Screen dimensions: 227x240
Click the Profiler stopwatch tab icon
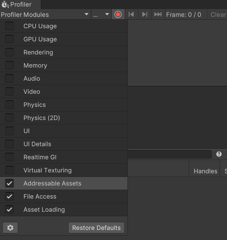pyautogui.click(x=5, y=5)
